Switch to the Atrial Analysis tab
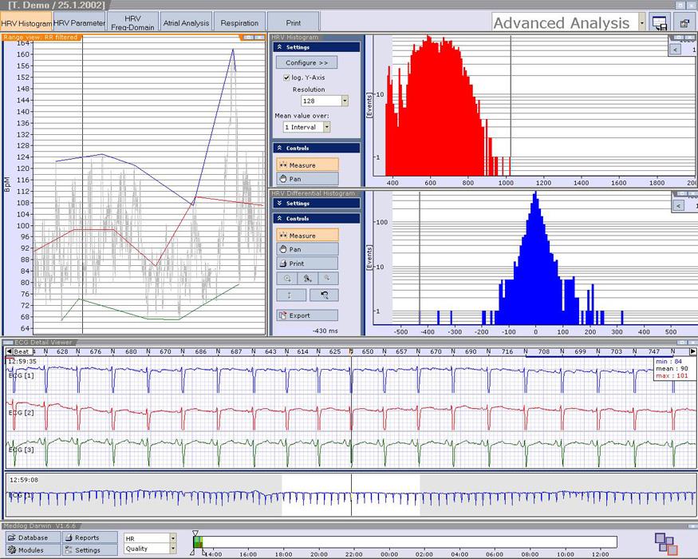Viewport: 698px width, 559px height. click(x=186, y=22)
